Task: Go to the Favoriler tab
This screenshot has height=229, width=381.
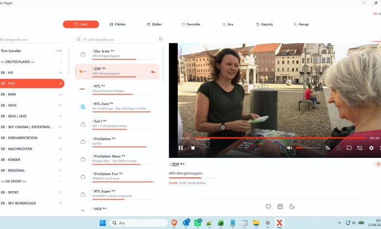Action: pos(191,24)
